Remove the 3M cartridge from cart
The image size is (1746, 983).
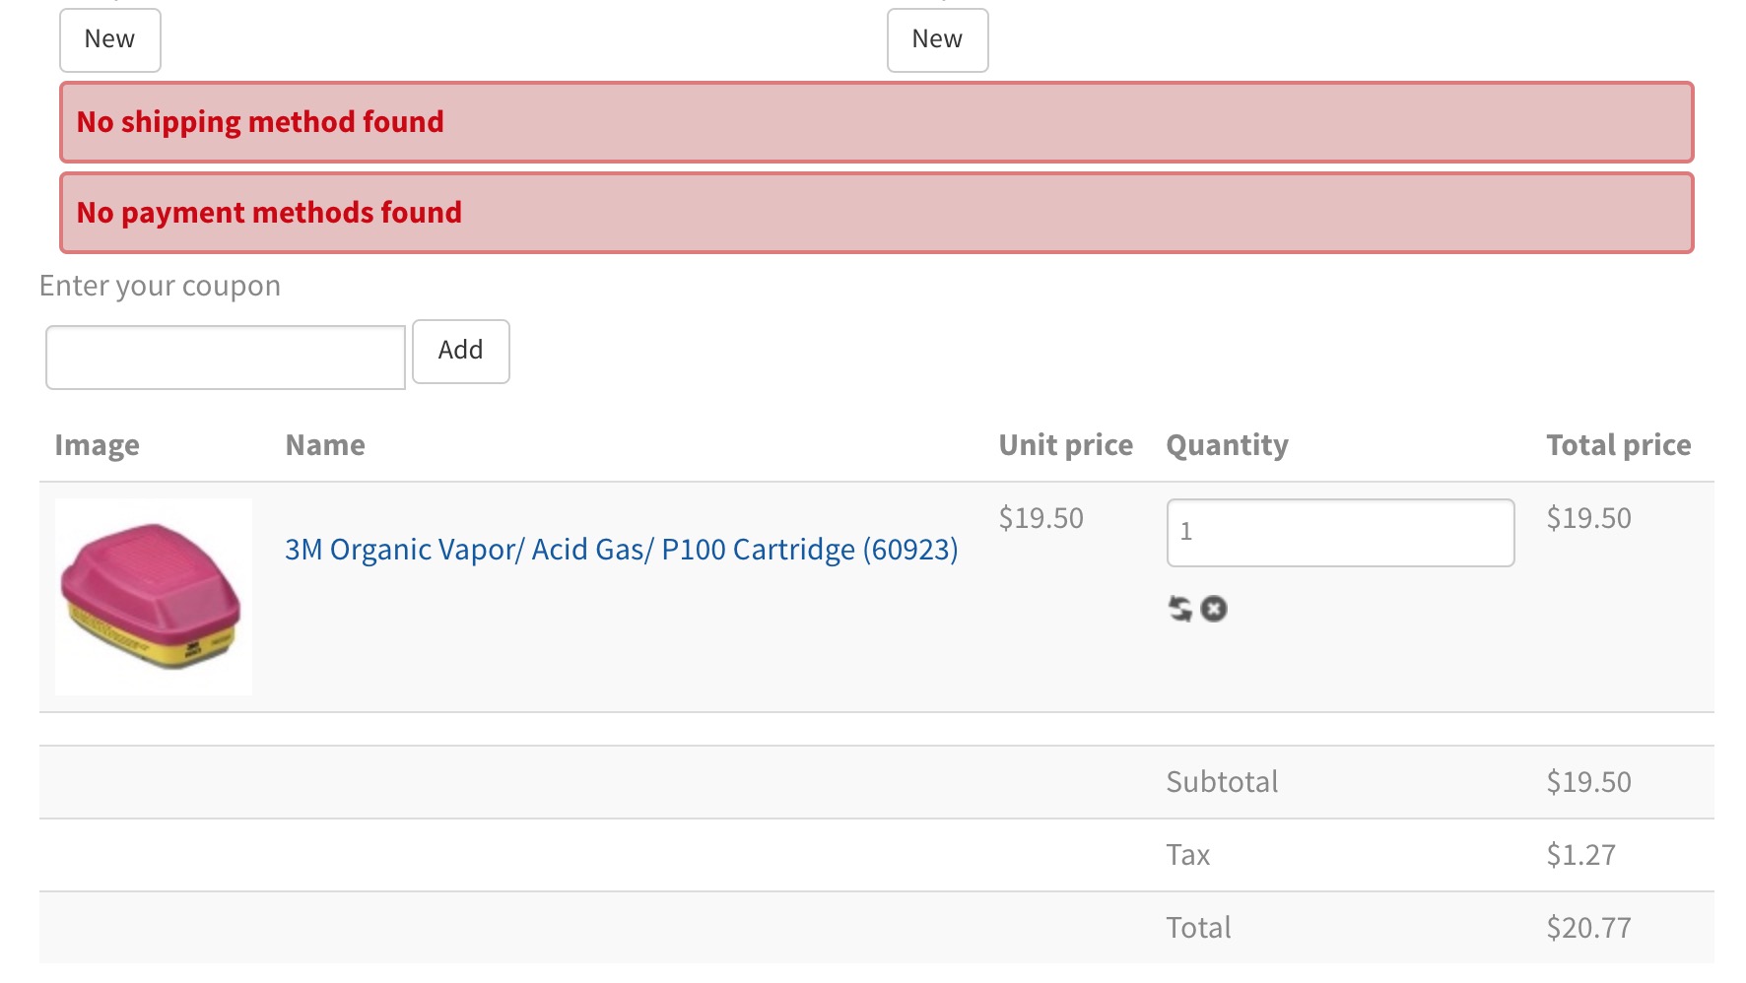(x=1214, y=609)
